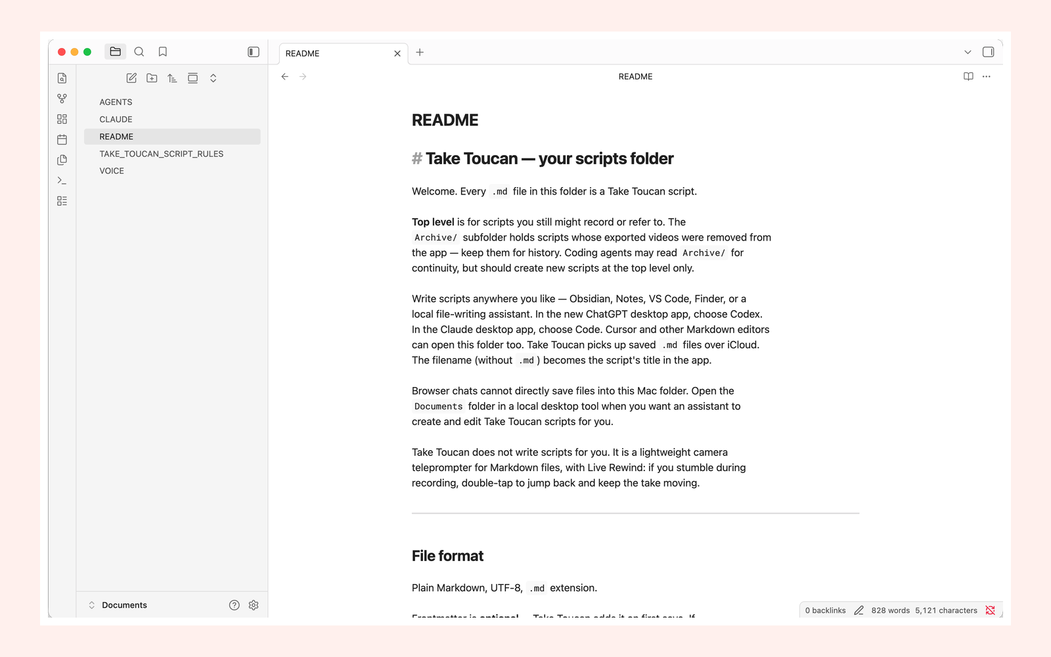
Task: Create new canvas from ribbon
Action: tap(62, 119)
